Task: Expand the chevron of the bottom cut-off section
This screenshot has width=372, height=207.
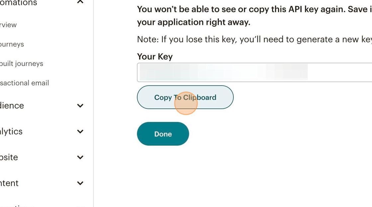Action: [x=80, y=206]
